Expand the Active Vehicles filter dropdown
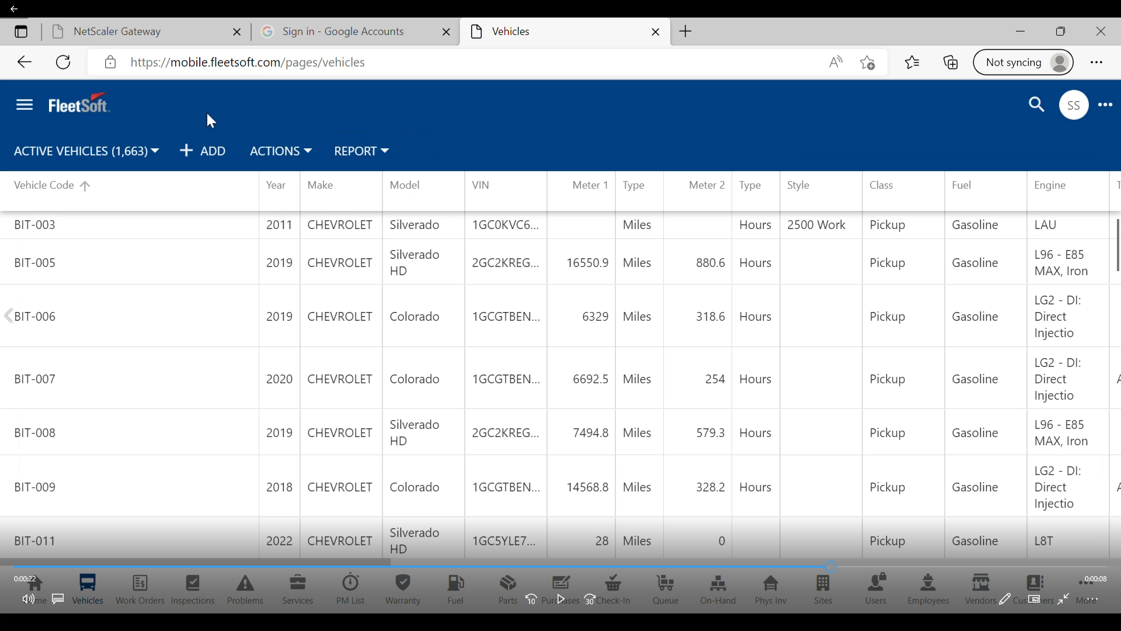This screenshot has height=631, width=1121. tap(86, 152)
